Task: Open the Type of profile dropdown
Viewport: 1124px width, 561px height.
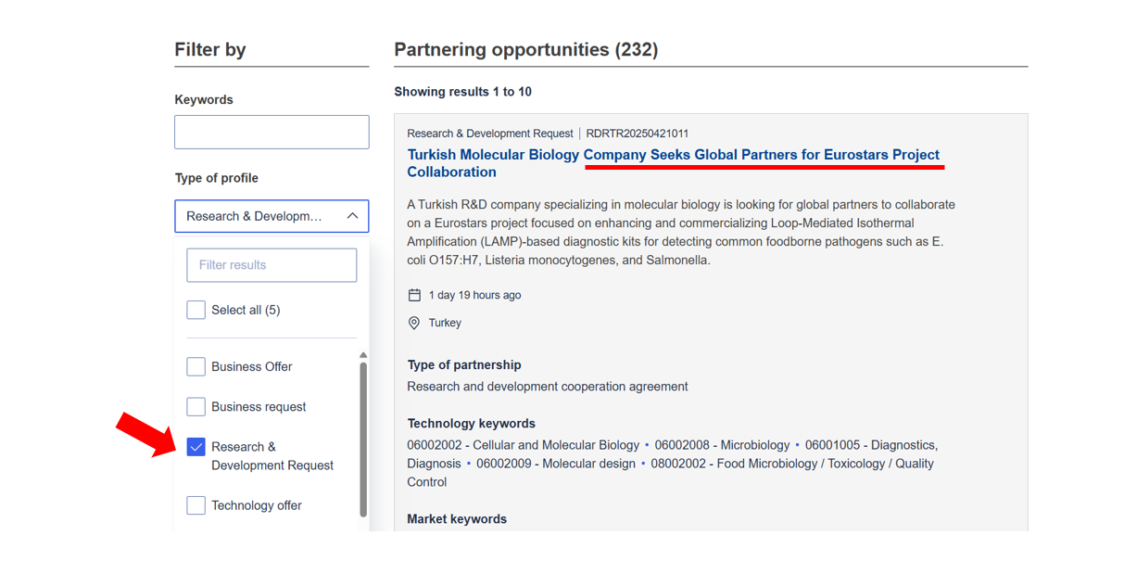Action: [x=272, y=216]
